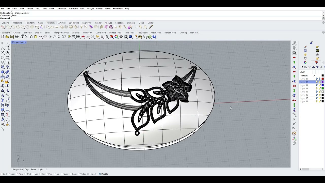Open the color wheel icon in Standard toolbar
The image size is (325, 183).
click(116, 37)
